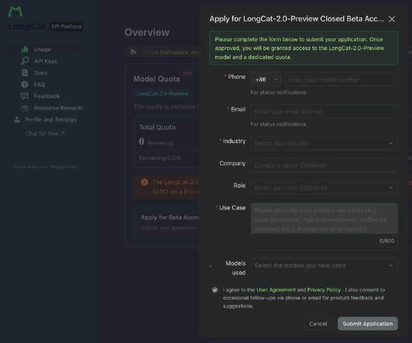Click the mobile number input field
This screenshot has width=412, height=343.
point(341,79)
